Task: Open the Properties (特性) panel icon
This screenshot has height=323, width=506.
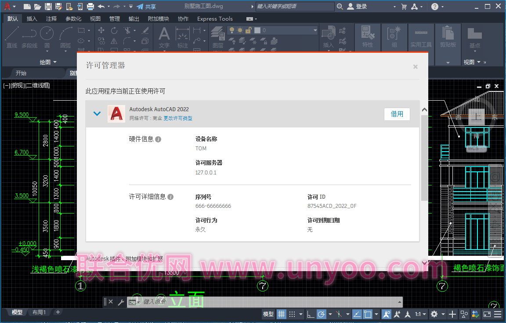Action: point(368,37)
